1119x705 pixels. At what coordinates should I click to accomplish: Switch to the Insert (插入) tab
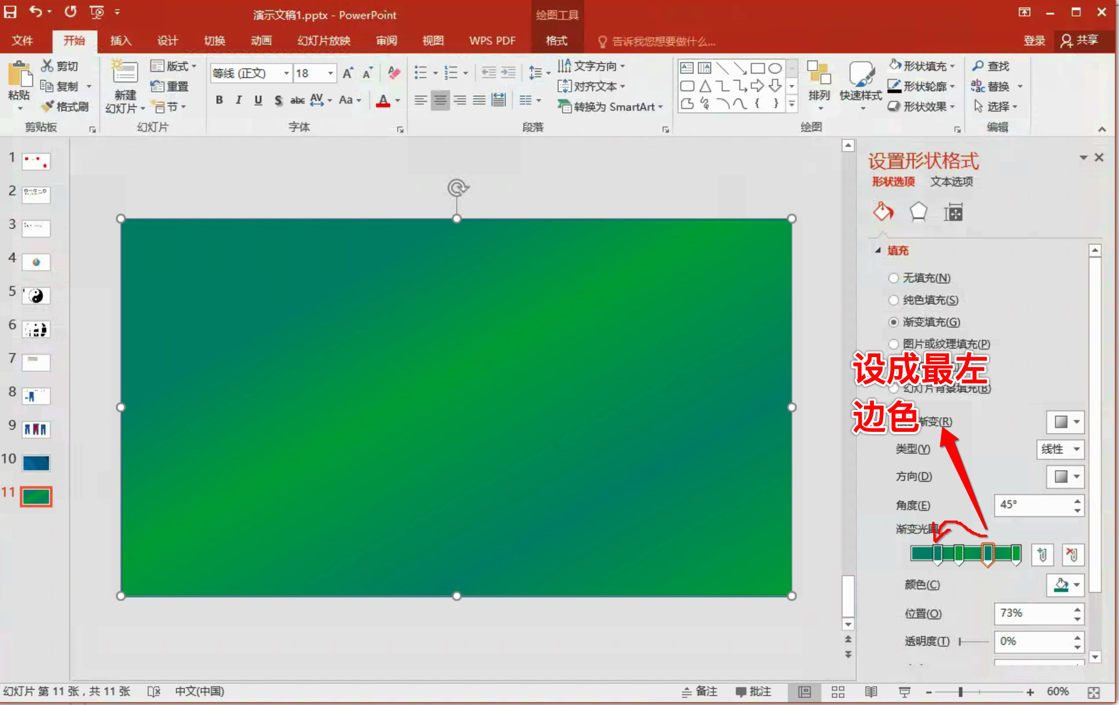[121, 41]
